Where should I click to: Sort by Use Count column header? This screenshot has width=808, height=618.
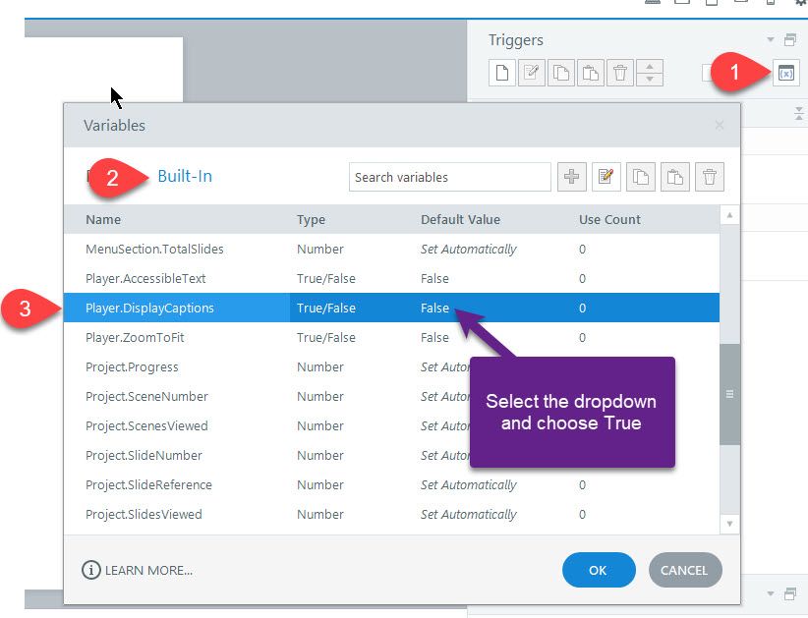609,219
